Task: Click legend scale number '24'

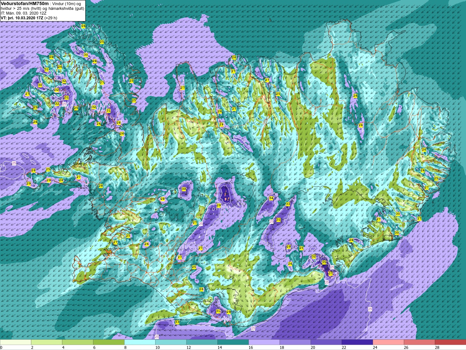Action: pos(375,347)
